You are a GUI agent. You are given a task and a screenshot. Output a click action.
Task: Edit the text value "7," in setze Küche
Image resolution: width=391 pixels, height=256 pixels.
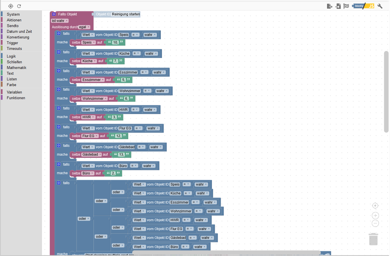click(x=116, y=61)
